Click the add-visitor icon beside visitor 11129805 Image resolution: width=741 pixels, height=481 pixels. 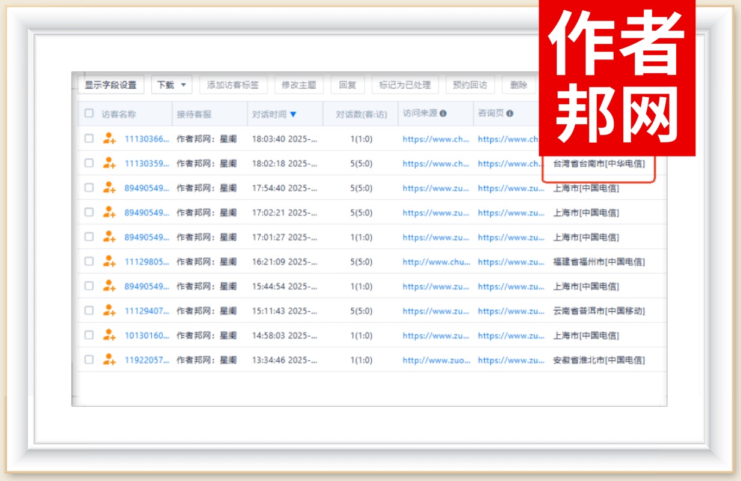click(109, 261)
